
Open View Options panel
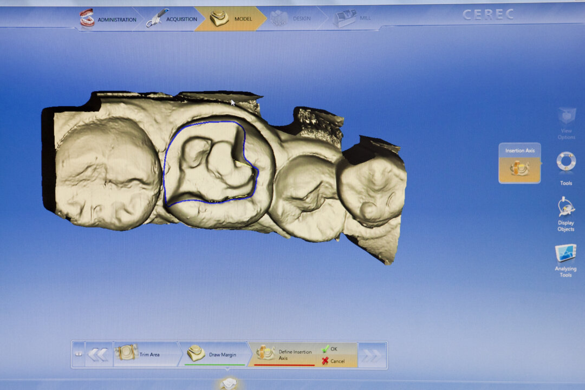567,123
